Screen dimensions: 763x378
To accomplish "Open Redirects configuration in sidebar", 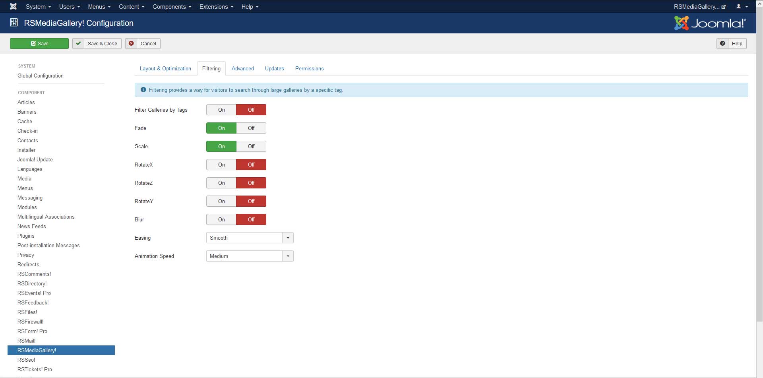I will [x=28, y=264].
